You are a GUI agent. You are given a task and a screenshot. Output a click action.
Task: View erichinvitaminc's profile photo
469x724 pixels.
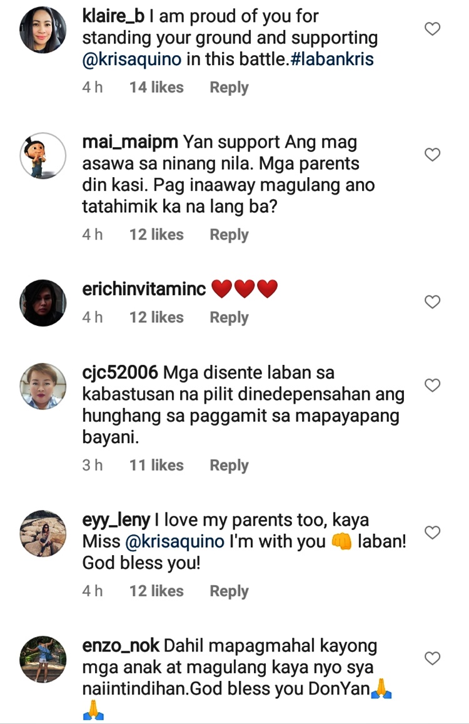[43, 303]
